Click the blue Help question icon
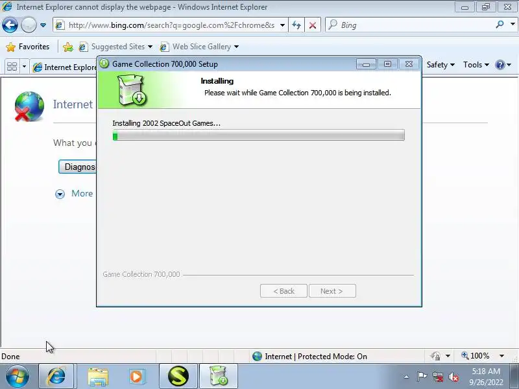This screenshot has width=519, height=389. pyautogui.click(x=500, y=65)
